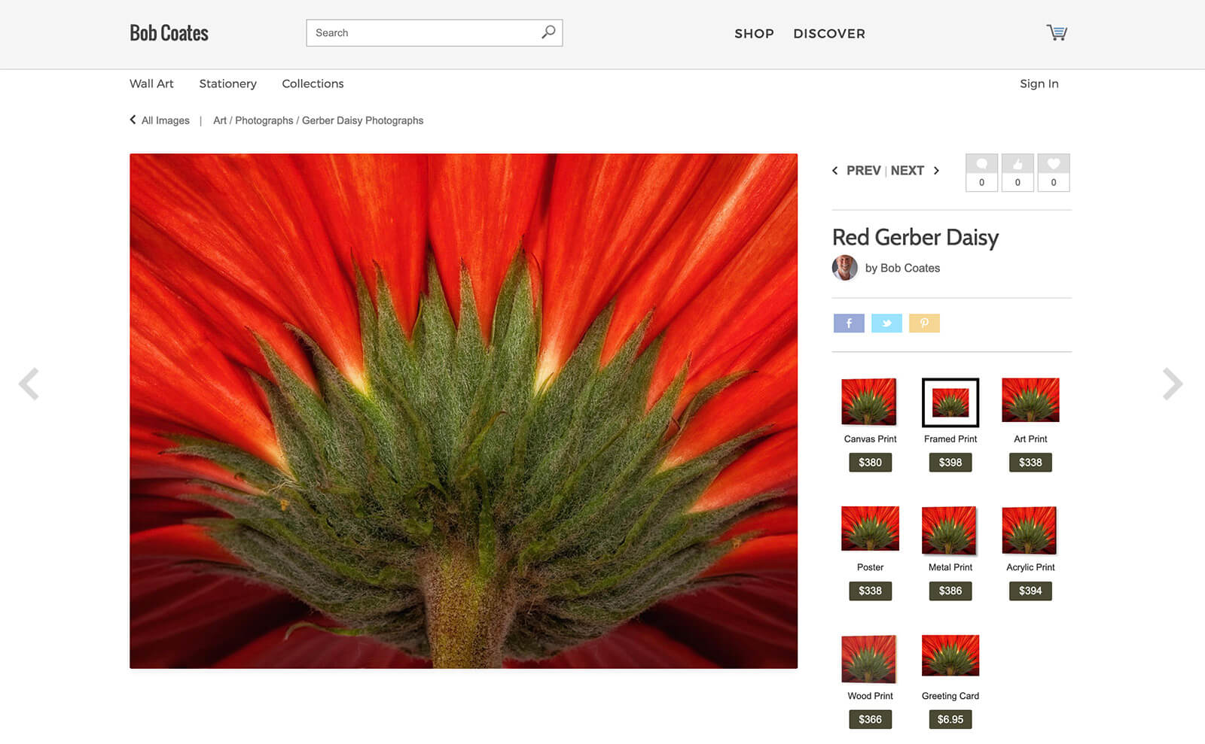This screenshot has height=744, width=1205.
Task: Click the search magnifier icon
Action: 548,32
